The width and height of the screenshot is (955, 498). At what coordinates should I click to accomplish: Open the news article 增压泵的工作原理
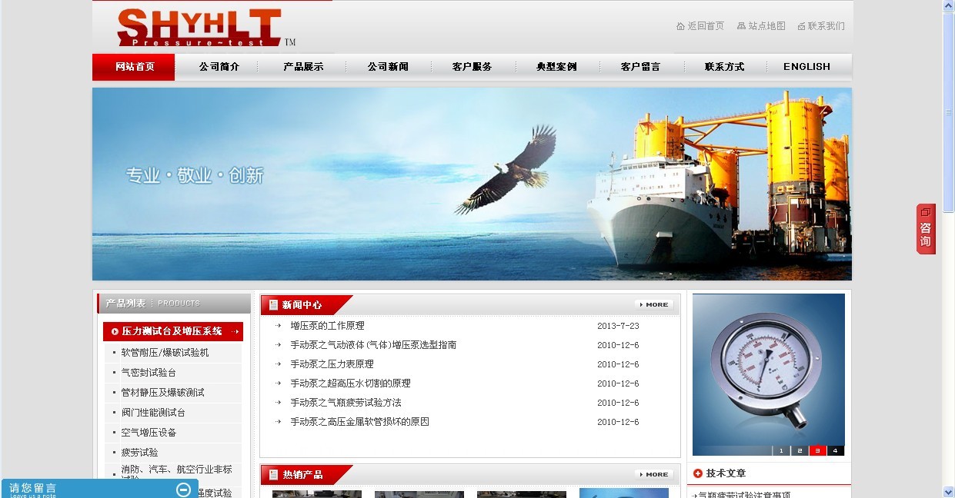pyautogui.click(x=327, y=326)
